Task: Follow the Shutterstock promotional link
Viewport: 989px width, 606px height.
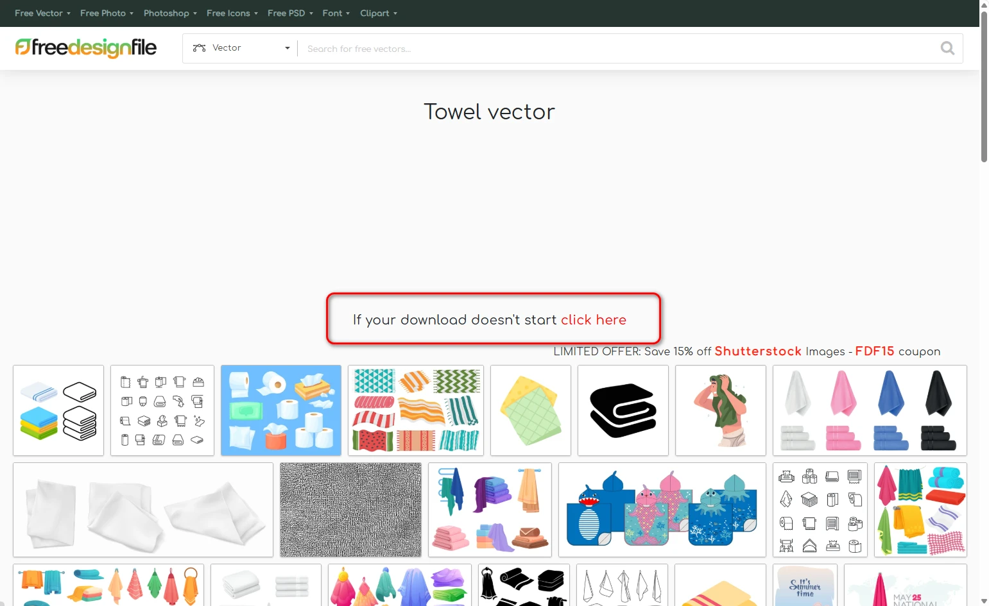Action: [757, 351]
